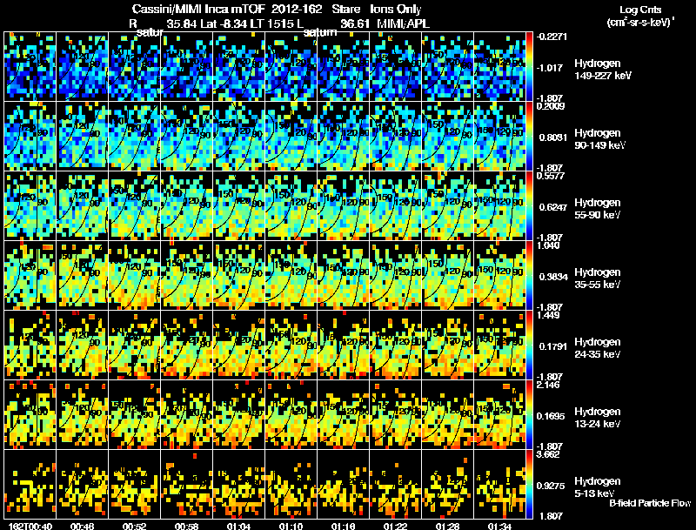696x530 pixels.
Task: Click the 'LT 1515' header value
Action: [273, 23]
